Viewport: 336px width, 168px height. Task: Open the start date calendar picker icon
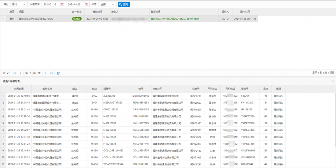point(62,4)
